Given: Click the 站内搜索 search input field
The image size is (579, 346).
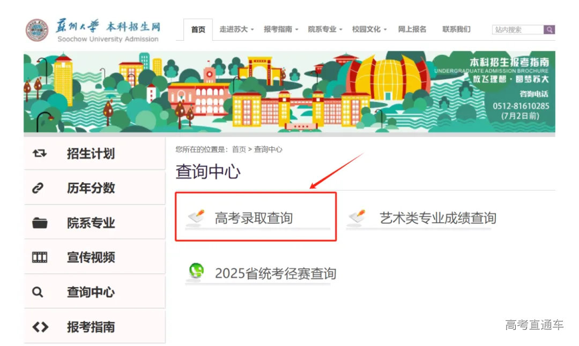Looking at the screenshot, I should pyautogui.click(x=517, y=30).
